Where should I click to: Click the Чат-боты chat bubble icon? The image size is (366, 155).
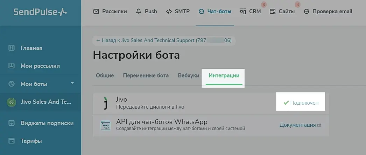point(201,12)
